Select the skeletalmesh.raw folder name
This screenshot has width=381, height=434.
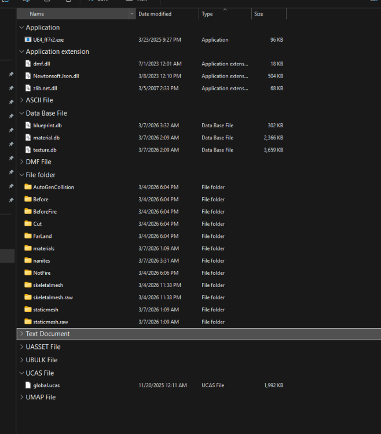point(53,297)
